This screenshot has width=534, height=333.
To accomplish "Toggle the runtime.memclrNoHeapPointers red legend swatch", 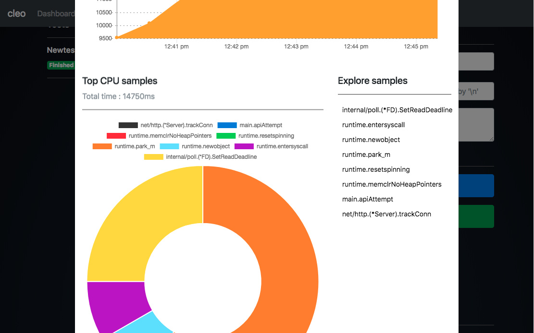I will tap(116, 136).
